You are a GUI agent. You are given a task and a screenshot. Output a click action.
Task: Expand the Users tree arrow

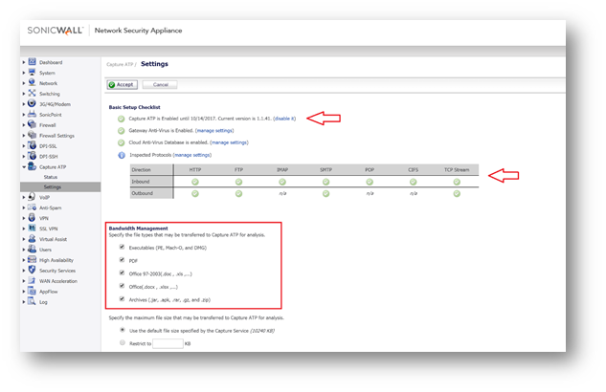[24, 250]
